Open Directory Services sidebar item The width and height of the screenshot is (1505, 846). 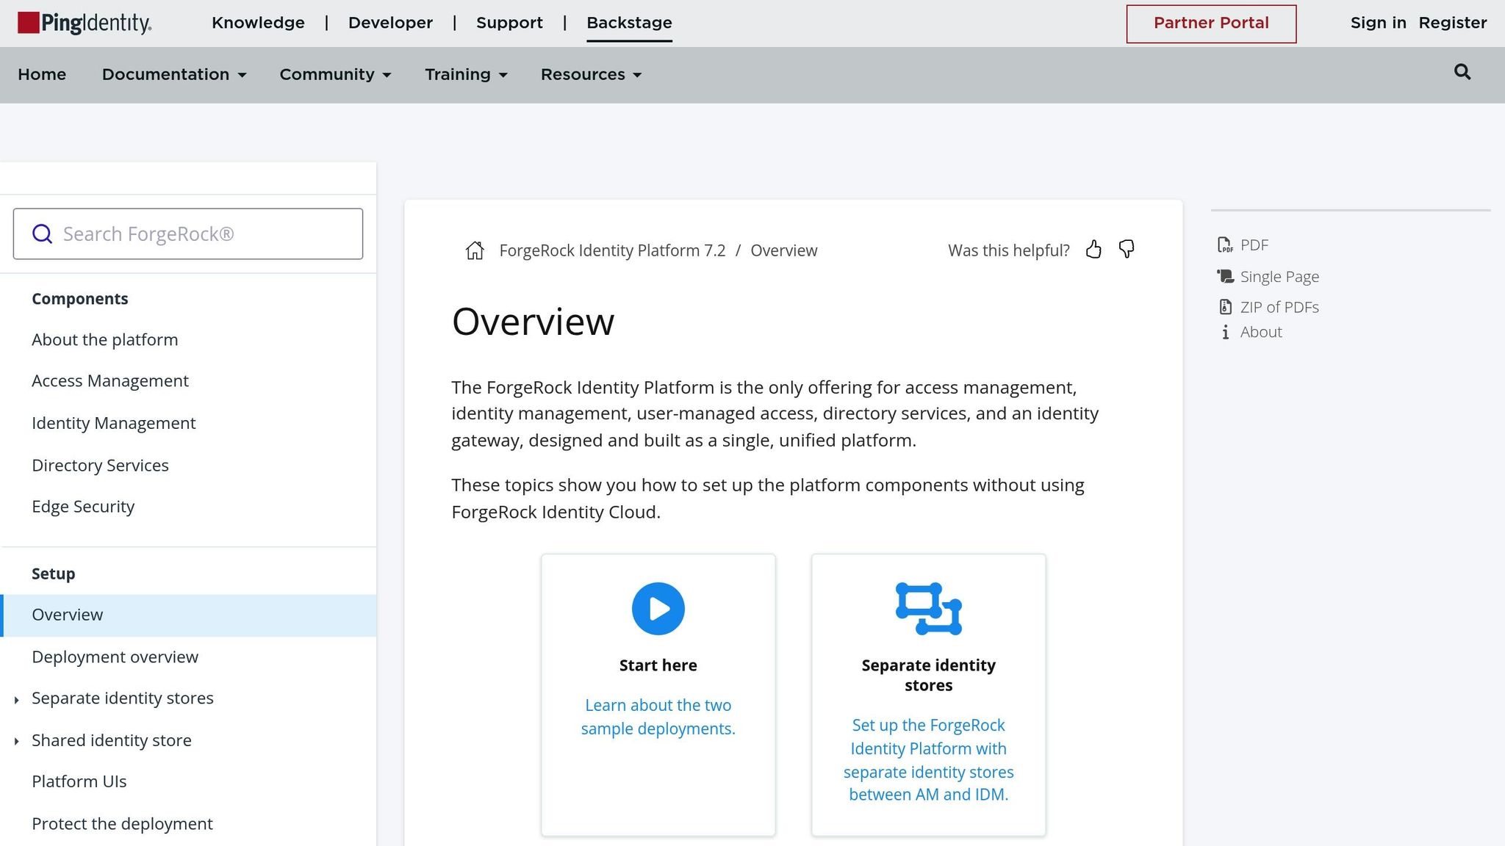tap(100, 466)
